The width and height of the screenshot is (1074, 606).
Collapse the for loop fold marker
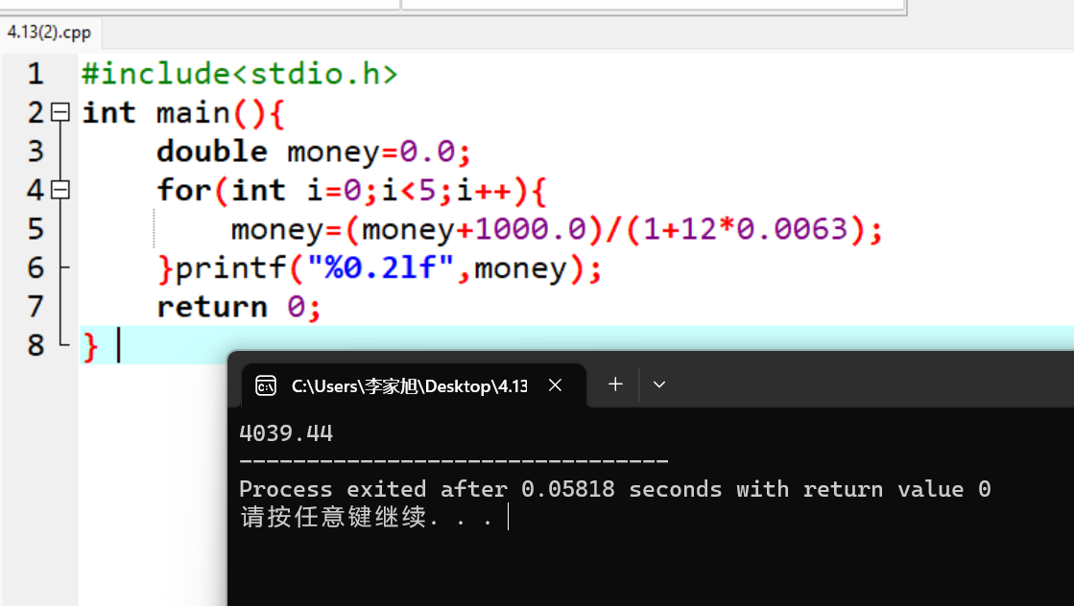point(61,190)
